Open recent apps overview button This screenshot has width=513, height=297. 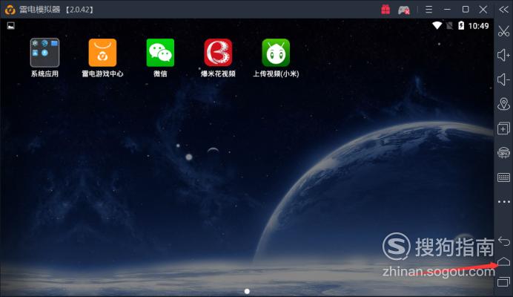[504, 281]
